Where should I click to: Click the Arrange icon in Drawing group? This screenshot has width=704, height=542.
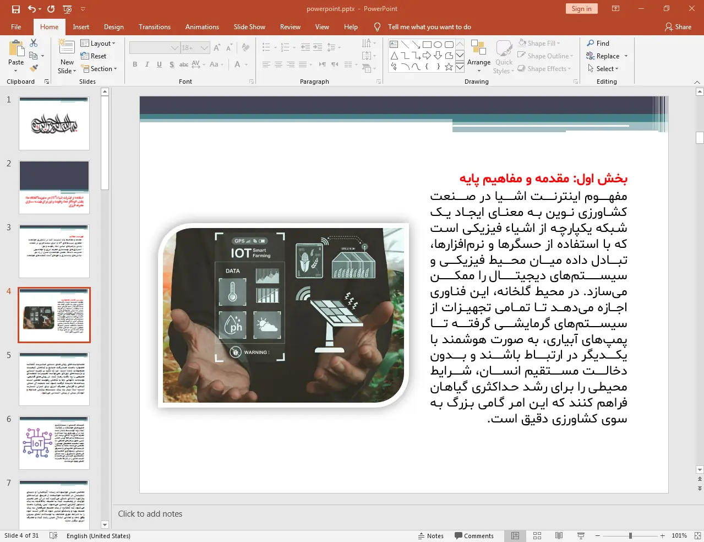[x=478, y=48]
